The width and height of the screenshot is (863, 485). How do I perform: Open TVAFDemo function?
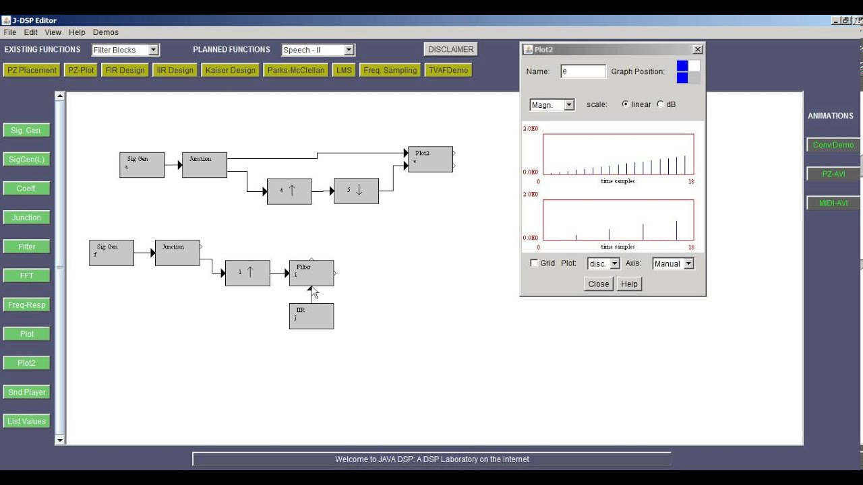448,70
